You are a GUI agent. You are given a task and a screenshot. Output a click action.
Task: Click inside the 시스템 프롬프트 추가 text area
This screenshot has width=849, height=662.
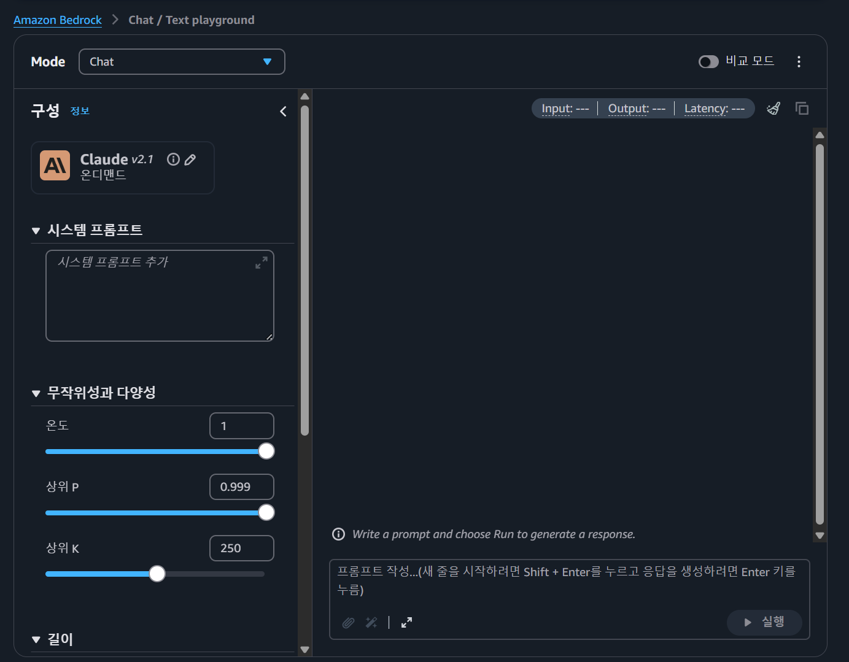(160, 296)
